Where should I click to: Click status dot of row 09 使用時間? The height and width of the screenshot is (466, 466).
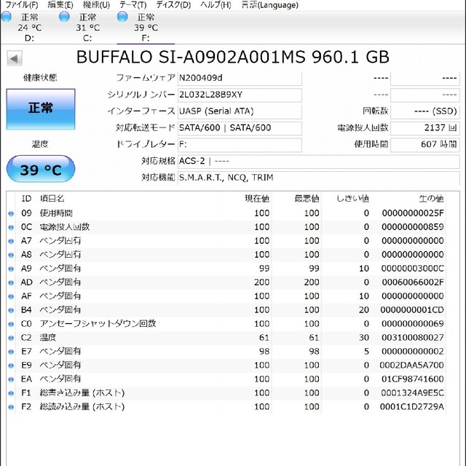coord(11,213)
